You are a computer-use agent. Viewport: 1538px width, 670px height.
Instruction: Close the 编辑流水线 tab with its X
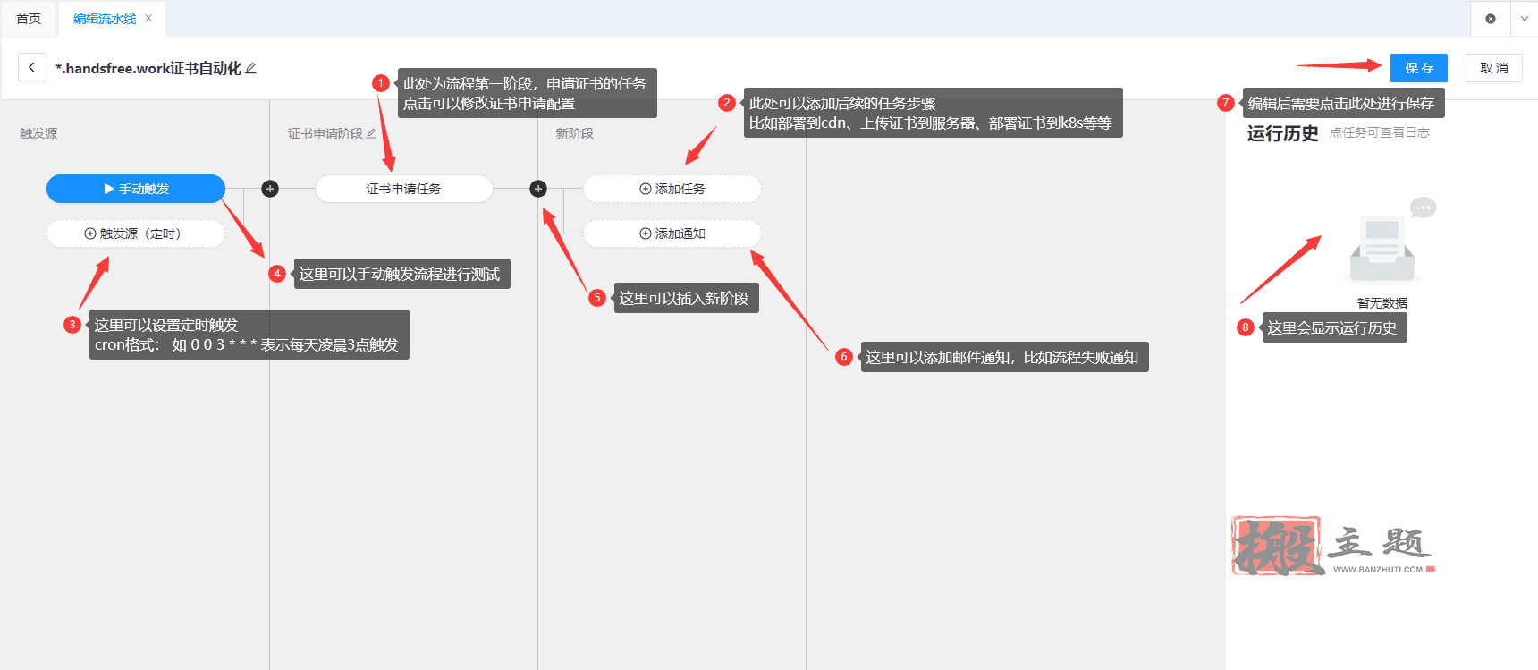[x=148, y=18]
